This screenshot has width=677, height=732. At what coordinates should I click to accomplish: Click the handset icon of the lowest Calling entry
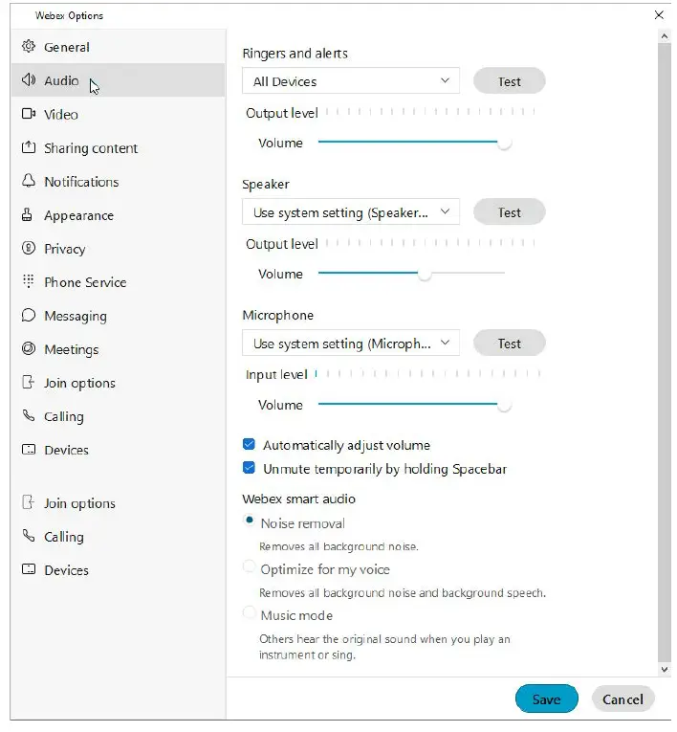click(29, 536)
